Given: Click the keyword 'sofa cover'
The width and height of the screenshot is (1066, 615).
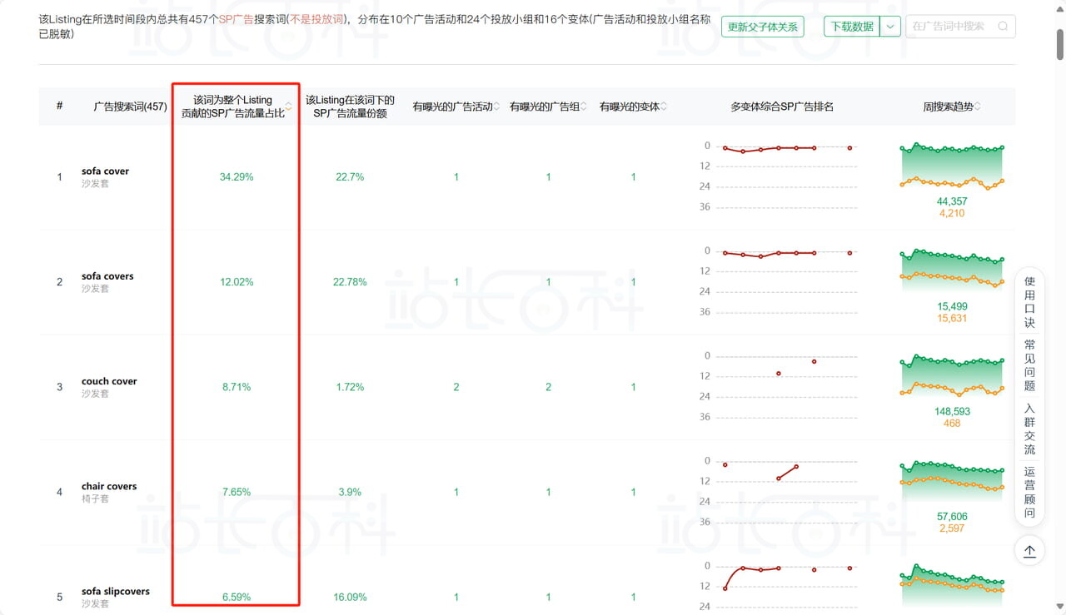Looking at the screenshot, I should click(105, 171).
